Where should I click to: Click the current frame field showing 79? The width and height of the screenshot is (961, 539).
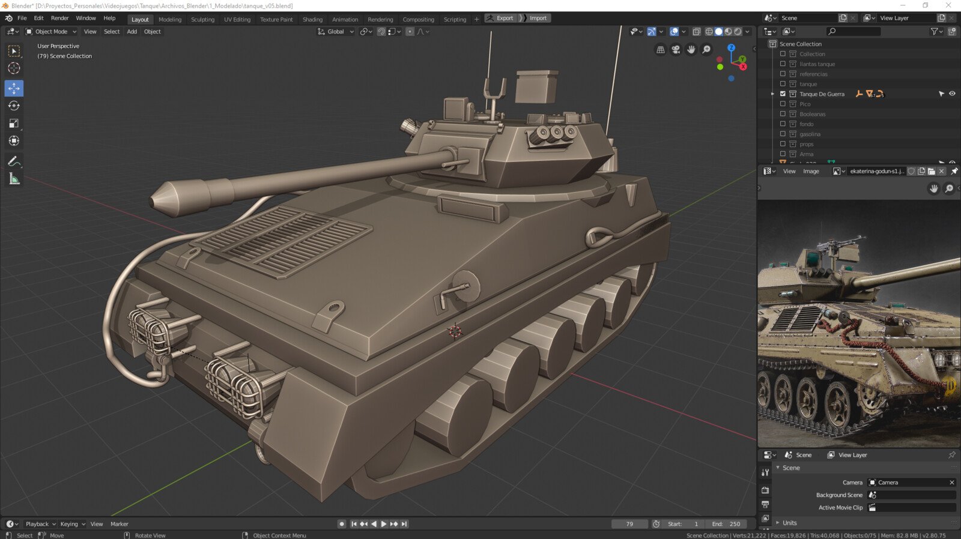point(629,524)
